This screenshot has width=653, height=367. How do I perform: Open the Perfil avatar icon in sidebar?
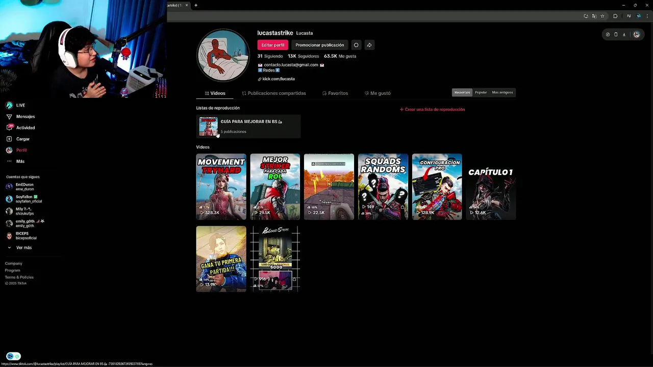(9, 150)
